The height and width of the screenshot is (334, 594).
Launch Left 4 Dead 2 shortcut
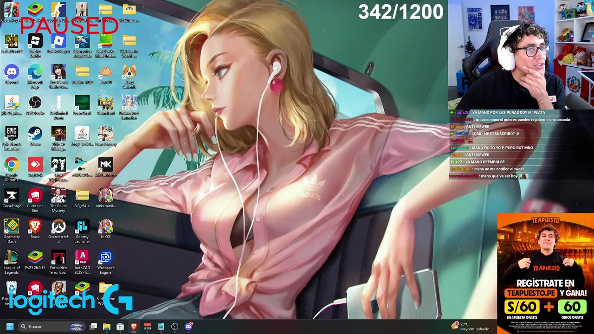tap(12, 44)
